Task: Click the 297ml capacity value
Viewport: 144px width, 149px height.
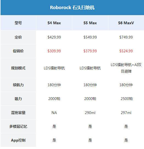Action: [126, 113]
